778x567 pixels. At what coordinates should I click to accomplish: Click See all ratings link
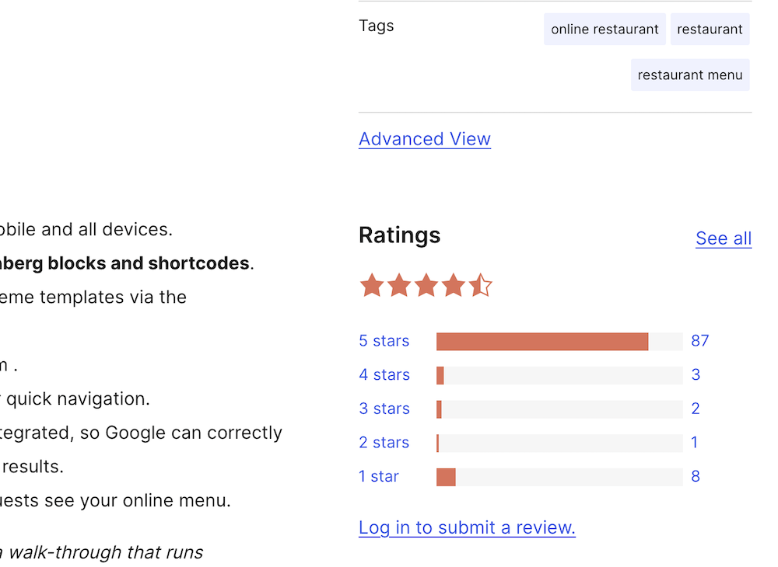click(x=724, y=238)
